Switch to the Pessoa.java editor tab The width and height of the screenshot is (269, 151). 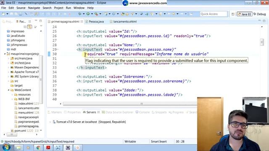tap(95, 21)
